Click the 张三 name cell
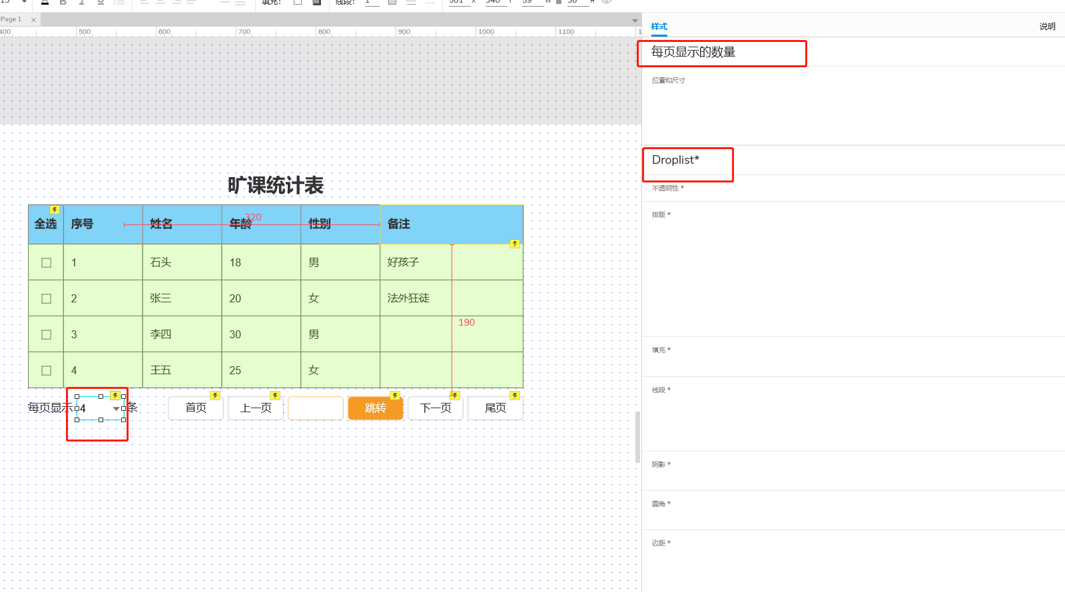The height and width of the screenshot is (592, 1065). click(x=182, y=298)
